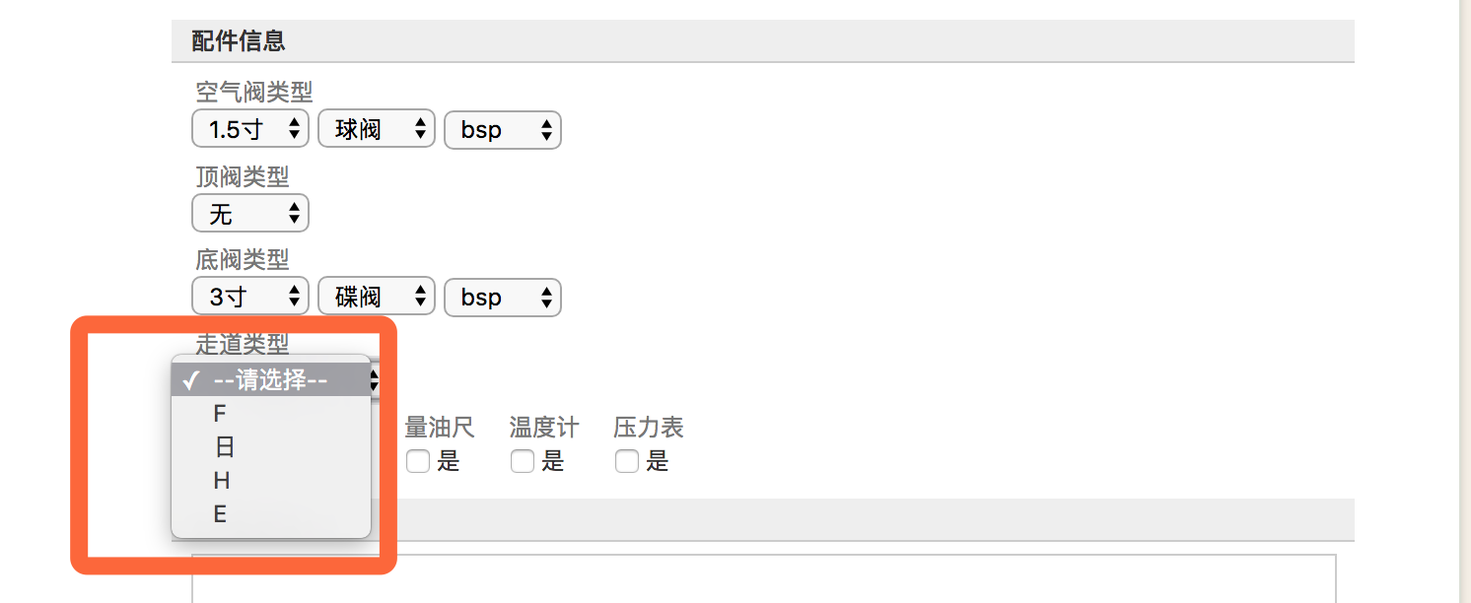Open the 球阀 valve type dropdown

tap(377, 129)
